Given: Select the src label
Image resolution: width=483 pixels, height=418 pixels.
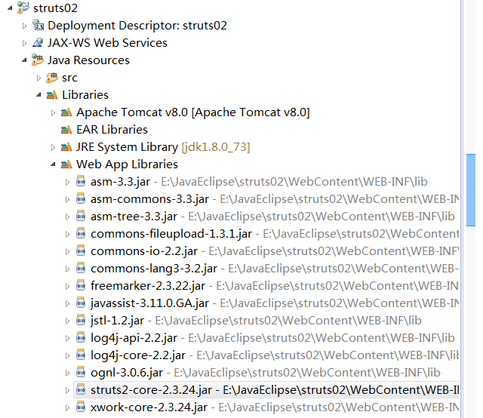Looking at the screenshot, I should pyautogui.click(x=69, y=78).
